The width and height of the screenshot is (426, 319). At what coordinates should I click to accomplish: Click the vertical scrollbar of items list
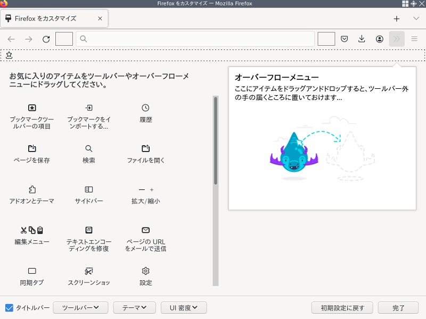pos(216,141)
